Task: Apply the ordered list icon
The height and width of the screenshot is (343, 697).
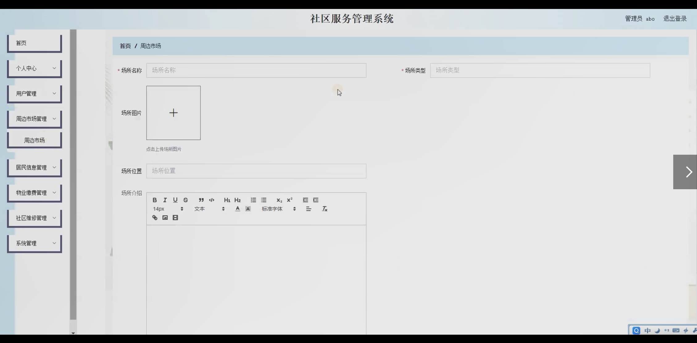Action: pos(253,200)
